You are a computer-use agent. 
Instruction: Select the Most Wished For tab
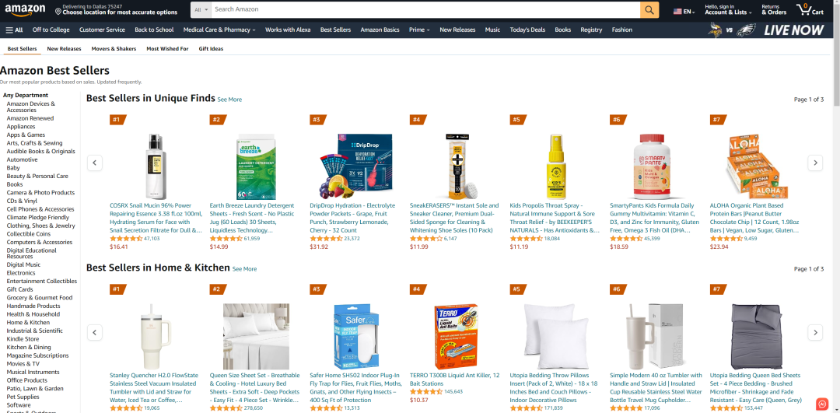point(167,49)
